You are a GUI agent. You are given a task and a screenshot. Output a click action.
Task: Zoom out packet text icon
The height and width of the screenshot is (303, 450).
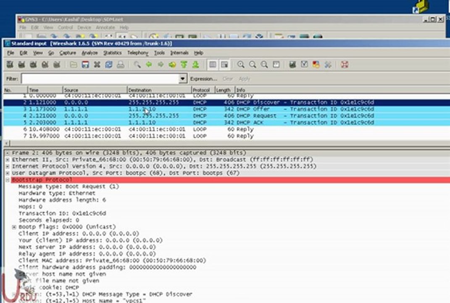coord(253,65)
